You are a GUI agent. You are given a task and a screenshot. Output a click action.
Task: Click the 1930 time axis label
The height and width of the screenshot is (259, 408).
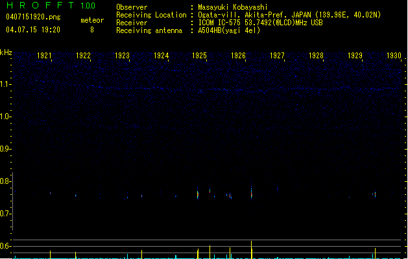394,56
